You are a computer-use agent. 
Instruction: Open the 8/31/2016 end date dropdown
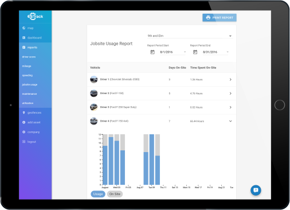[215, 52]
